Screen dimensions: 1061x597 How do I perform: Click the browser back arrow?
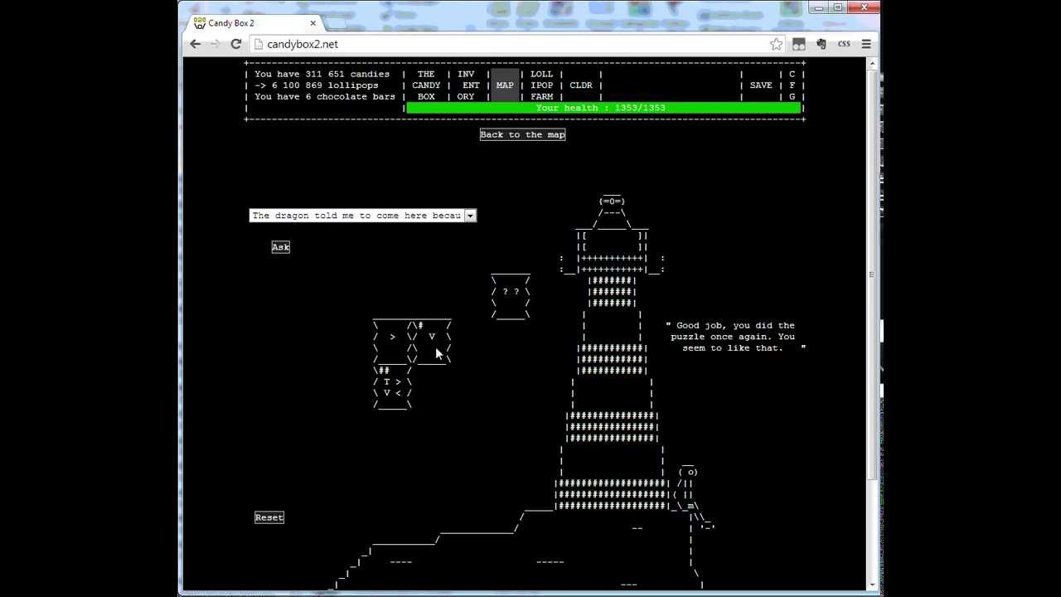pos(196,44)
